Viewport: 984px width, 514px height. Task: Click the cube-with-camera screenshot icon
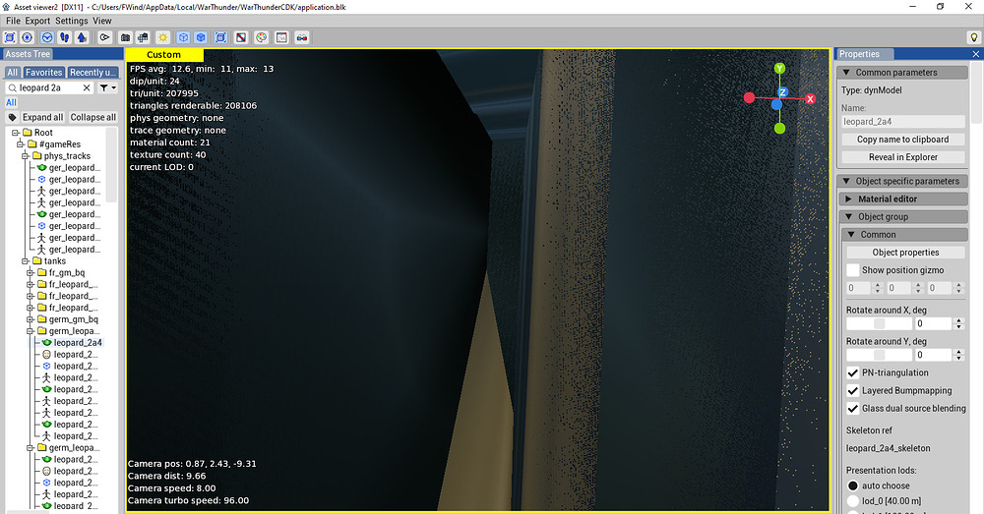point(143,37)
